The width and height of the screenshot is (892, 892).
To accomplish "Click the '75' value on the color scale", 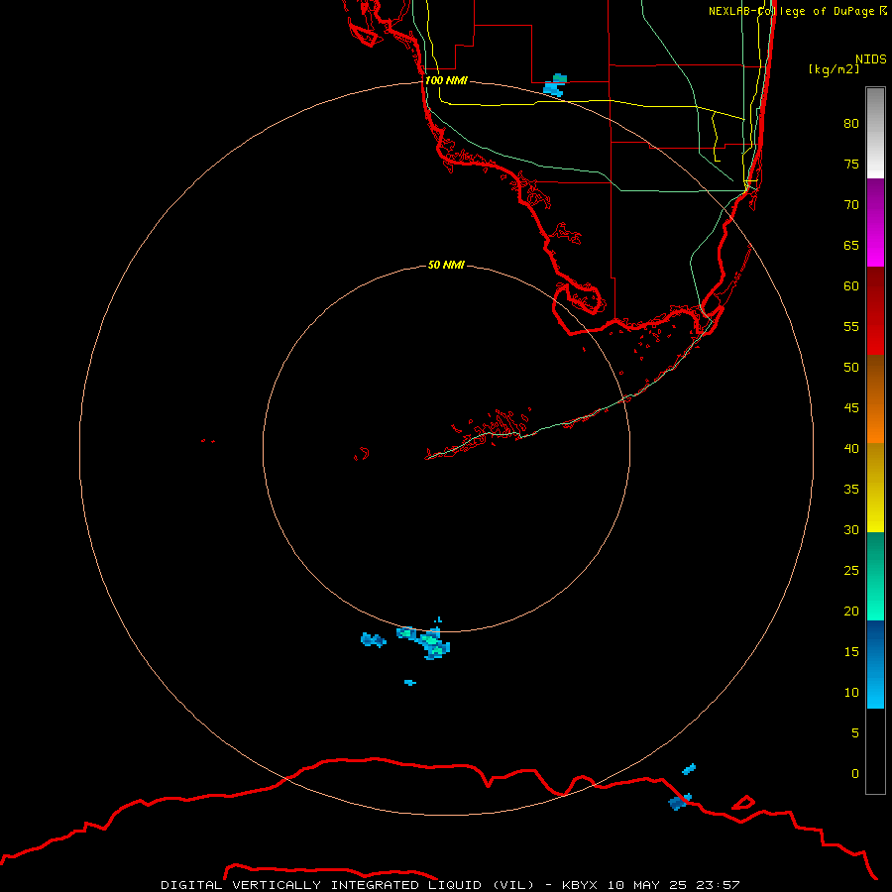I will point(851,164).
